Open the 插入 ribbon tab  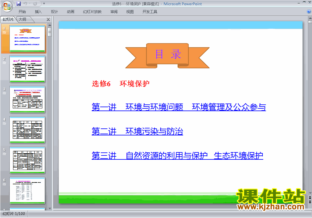coord(38,12)
